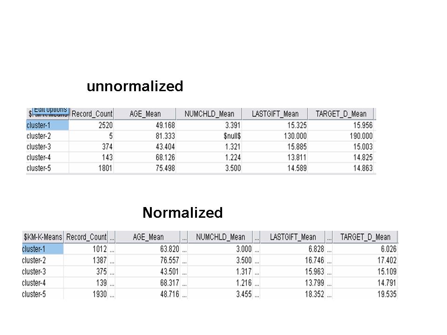Screen dimensions: 447x335
Task: Click TARGET_D_Mean header in the Normalized table
Action: [x=365, y=237]
